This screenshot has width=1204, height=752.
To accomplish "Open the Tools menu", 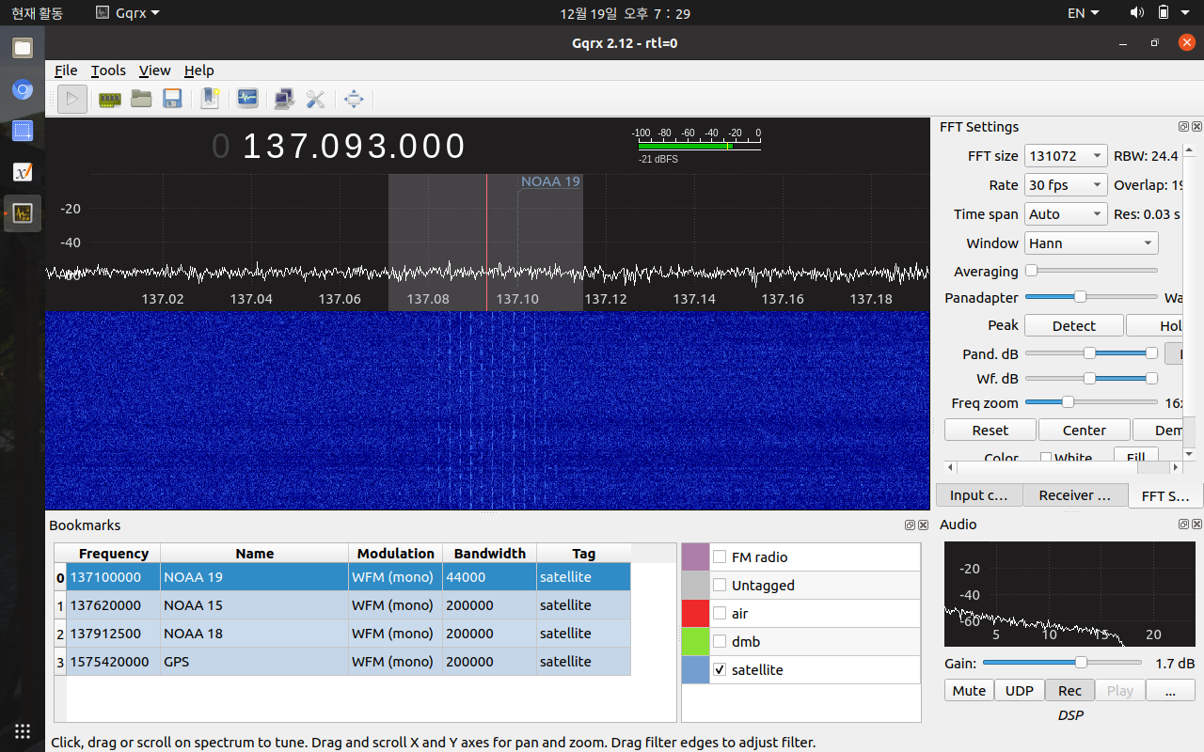I will [108, 70].
